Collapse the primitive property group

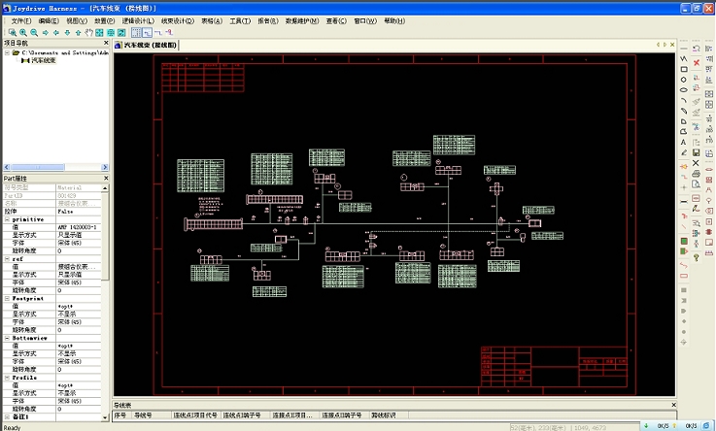(7, 219)
